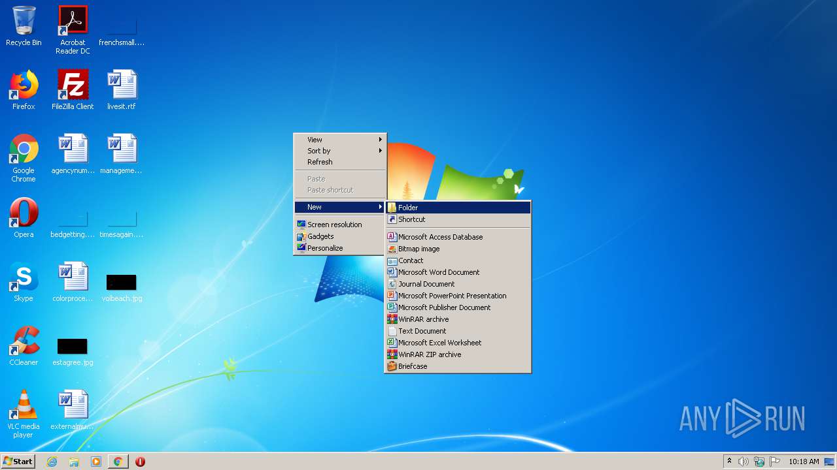Select the agencynum Word document icon

(73, 154)
